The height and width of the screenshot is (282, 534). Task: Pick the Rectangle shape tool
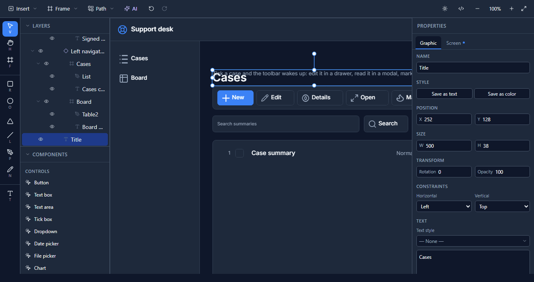coord(10,86)
